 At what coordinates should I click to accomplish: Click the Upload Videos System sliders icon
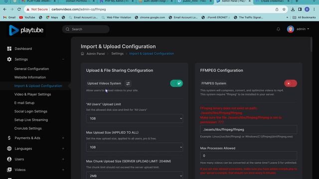pos(128,84)
